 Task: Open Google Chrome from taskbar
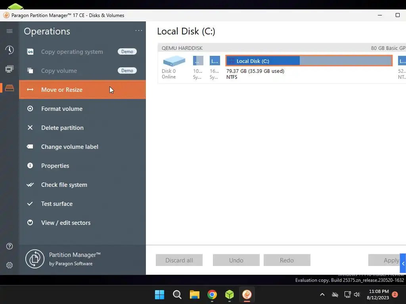click(x=212, y=294)
